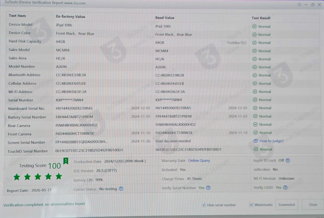Click Verify UDID help icon
This screenshot has width=324, height=218.
coord(285,188)
